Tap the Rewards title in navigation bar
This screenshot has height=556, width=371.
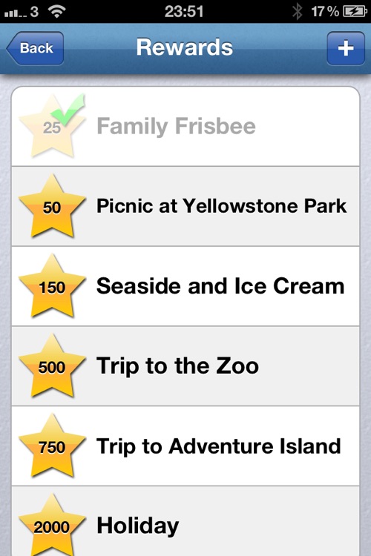point(185,47)
